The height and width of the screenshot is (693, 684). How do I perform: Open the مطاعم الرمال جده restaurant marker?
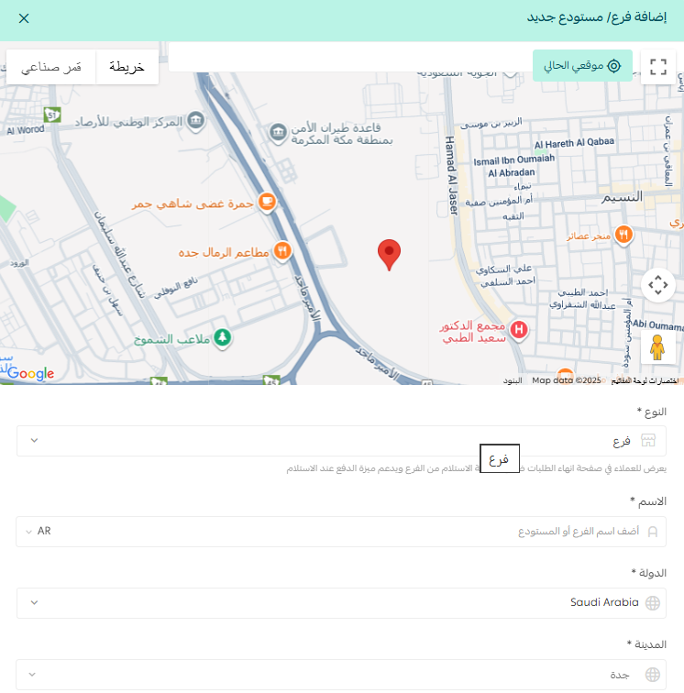click(282, 251)
